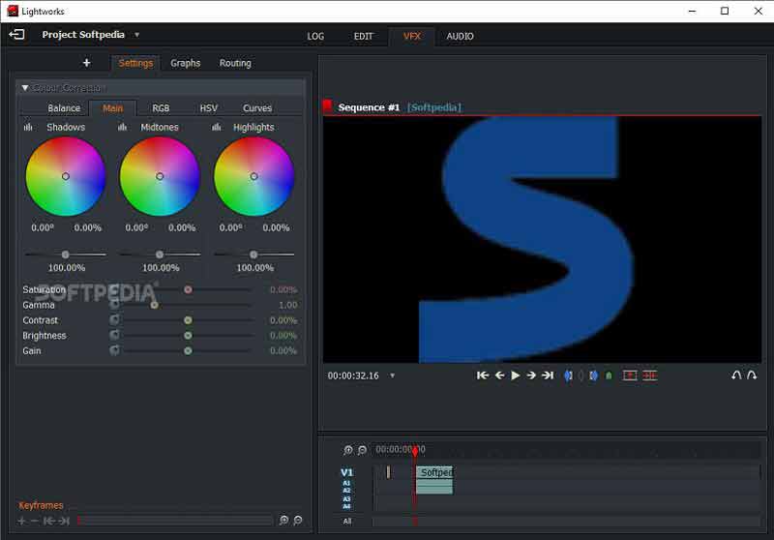Click the Saturation slider handle
Viewport: 774px width, 540px height.
click(188, 289)
